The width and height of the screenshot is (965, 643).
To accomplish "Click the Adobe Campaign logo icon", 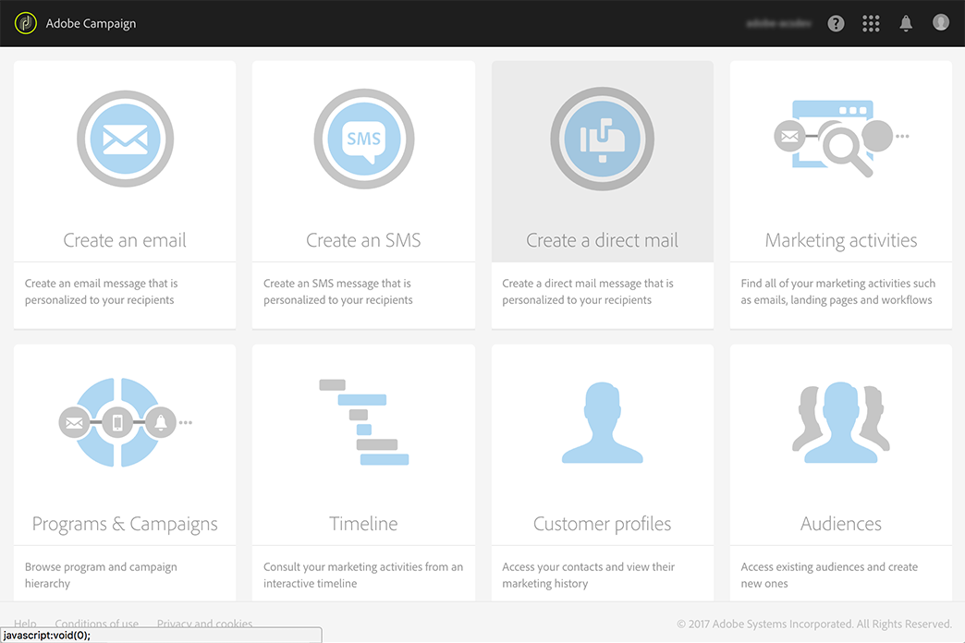I will pos(25,23).
